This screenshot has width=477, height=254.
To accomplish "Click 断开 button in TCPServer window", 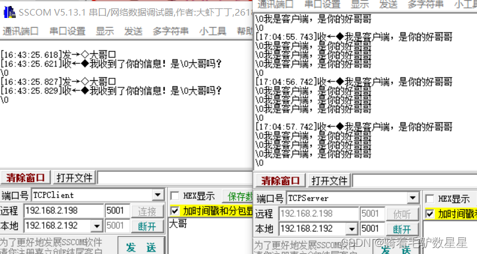I will tap(402, 229).
